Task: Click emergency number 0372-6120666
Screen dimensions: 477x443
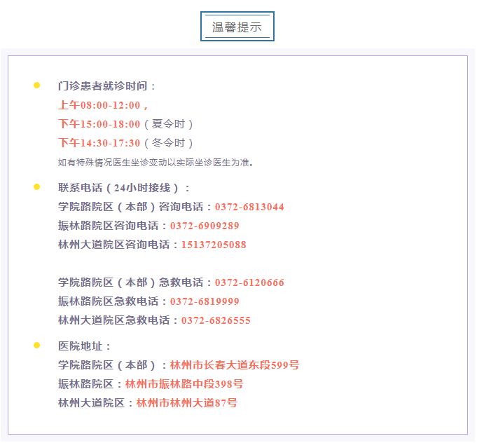Action: [249, 282]
